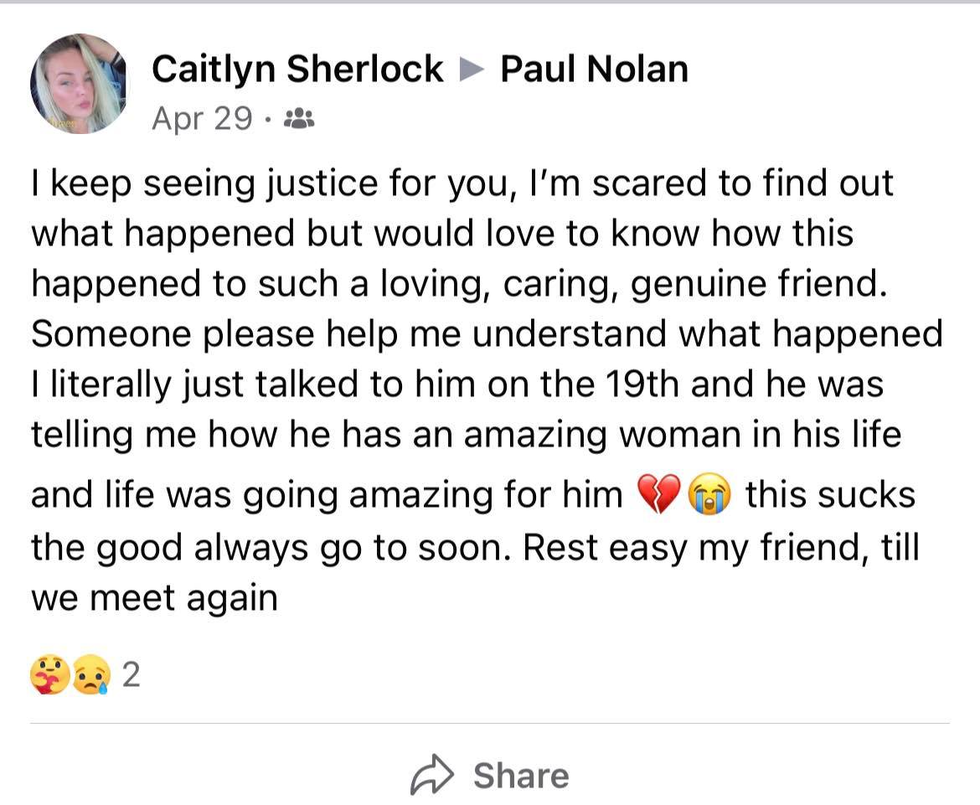
Task: Click the sad tear reaction icon
Action: coord(91,675)
